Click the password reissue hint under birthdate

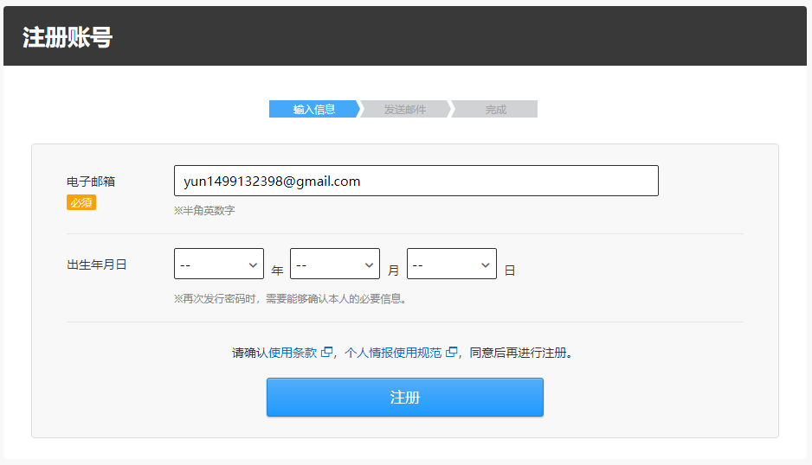(x=290, y=298)
